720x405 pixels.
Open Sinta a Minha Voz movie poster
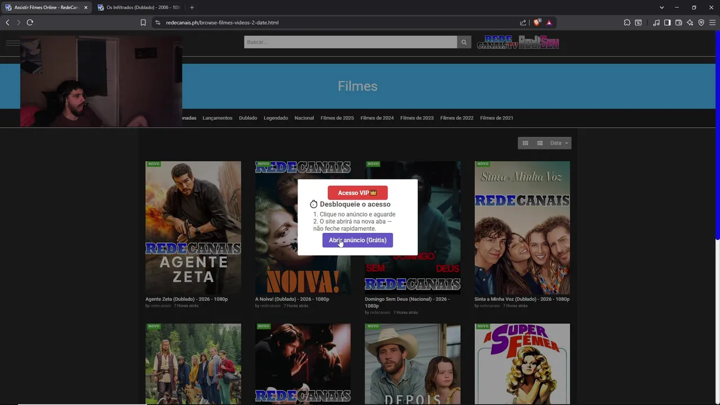tap(522, 227)
